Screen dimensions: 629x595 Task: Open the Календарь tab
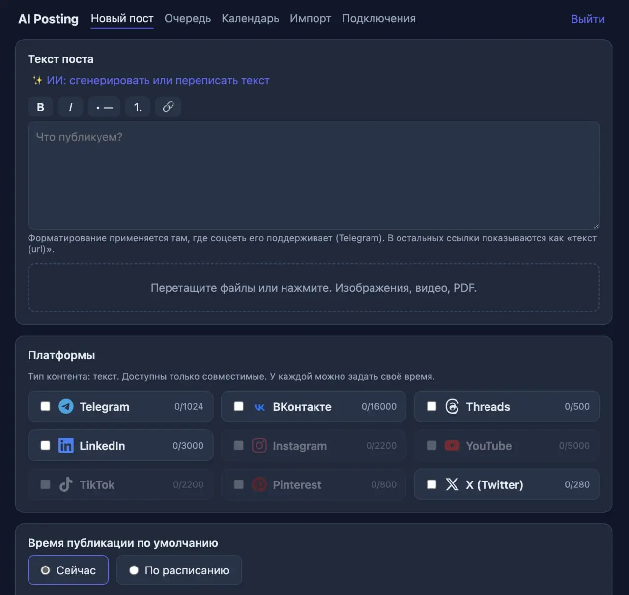tap(250, 19)
